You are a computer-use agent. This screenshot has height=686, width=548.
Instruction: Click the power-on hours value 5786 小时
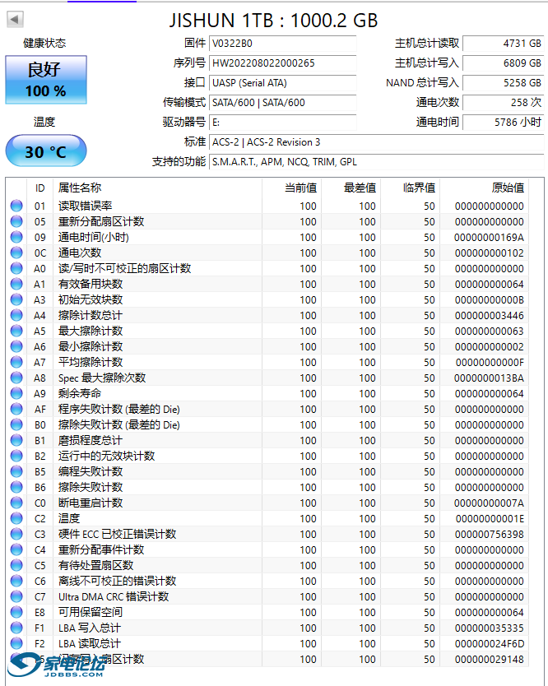tap(504, 122)
